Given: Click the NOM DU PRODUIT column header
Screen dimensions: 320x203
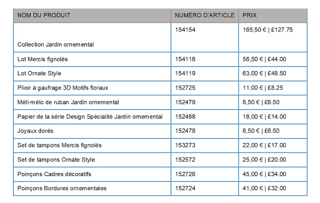Looking at the screenshot, I should [x=44, y=15].
